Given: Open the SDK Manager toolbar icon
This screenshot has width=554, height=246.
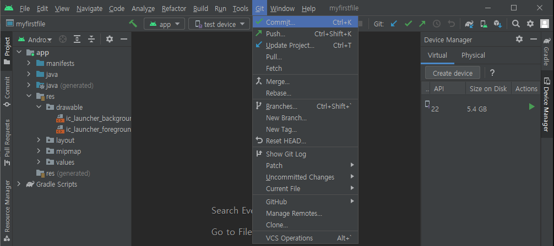Looking at the screenshot, I should 498,24.
